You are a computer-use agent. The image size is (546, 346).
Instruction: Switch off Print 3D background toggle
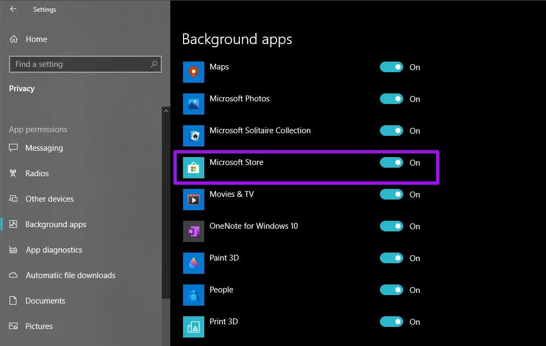[x=392, y=322]
